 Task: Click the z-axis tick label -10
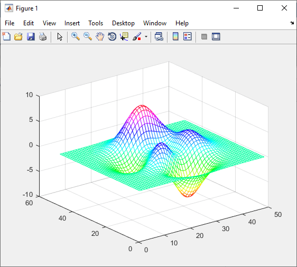pos(28,194)
